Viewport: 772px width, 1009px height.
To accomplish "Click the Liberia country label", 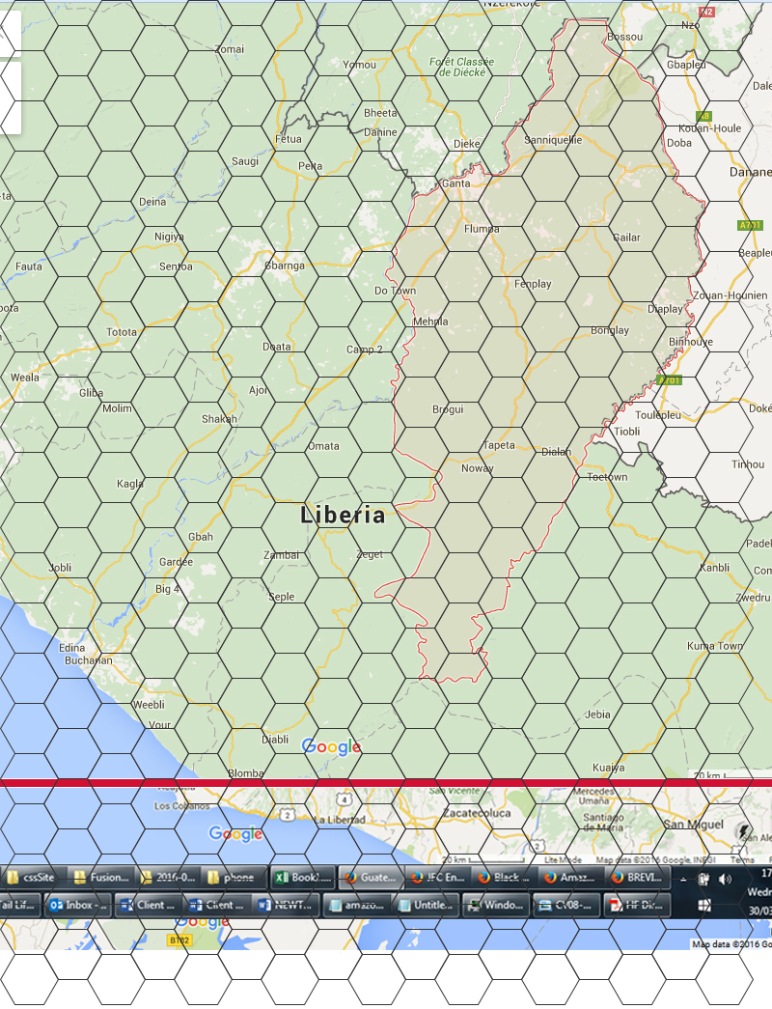I will (343, 515).
